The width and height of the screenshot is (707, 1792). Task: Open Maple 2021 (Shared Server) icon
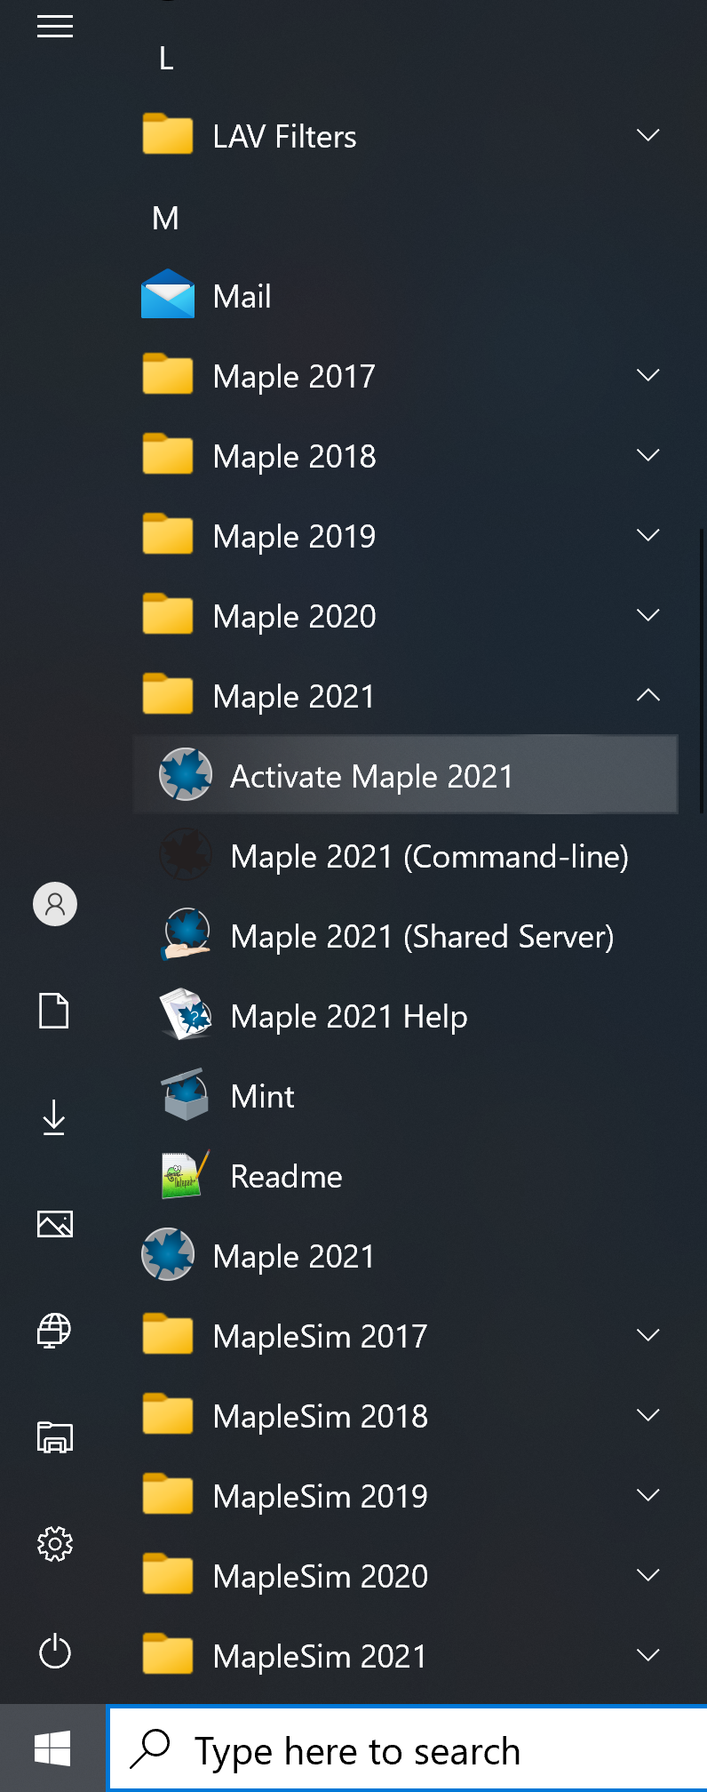185,935
